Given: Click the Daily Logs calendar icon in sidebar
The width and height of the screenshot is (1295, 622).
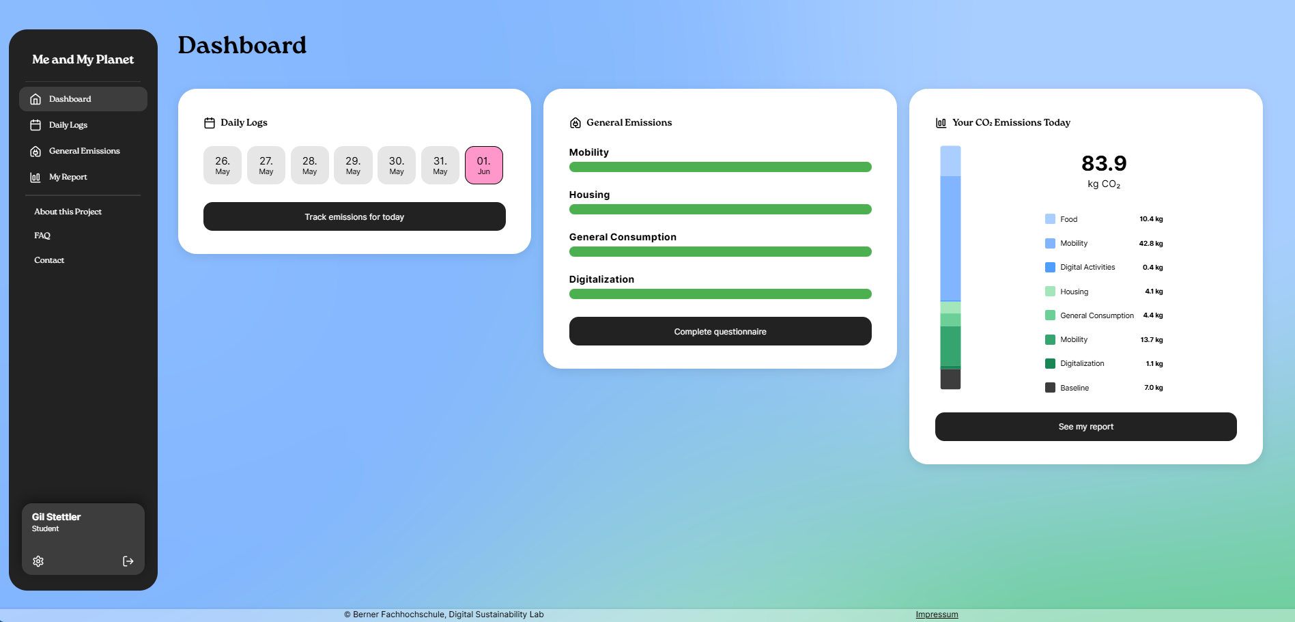Looking at the screenshot, I should pyautogui.click(x=35, y=125).
